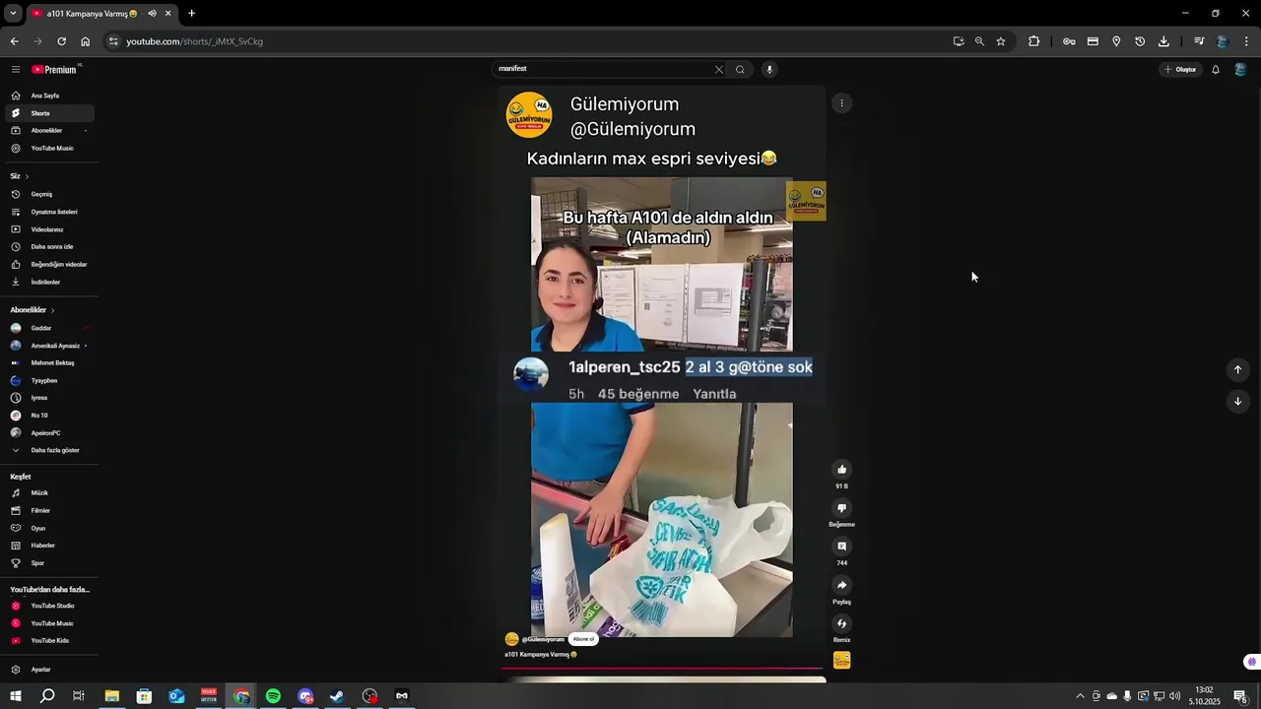Open Daha sonra izle list
Image resolution: width=1261 pixels, height=709 pixels.
coord(47,247)
